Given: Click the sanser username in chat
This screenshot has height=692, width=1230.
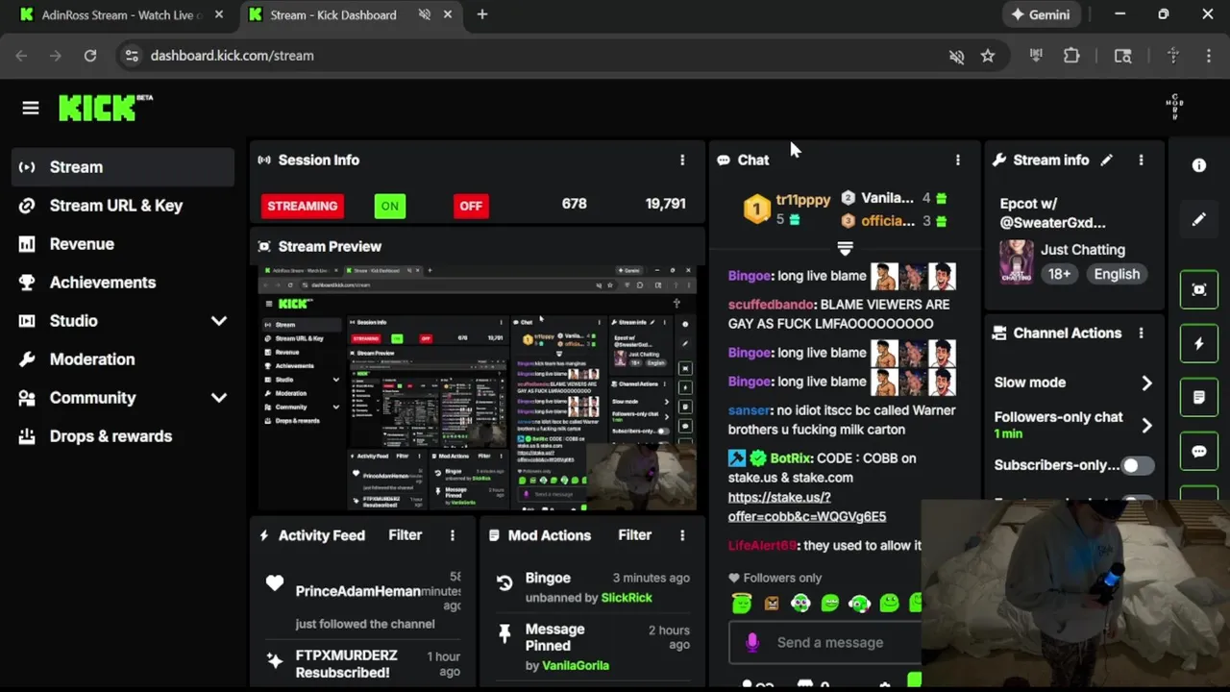Looking at the screenshot, I should (749, 410).
